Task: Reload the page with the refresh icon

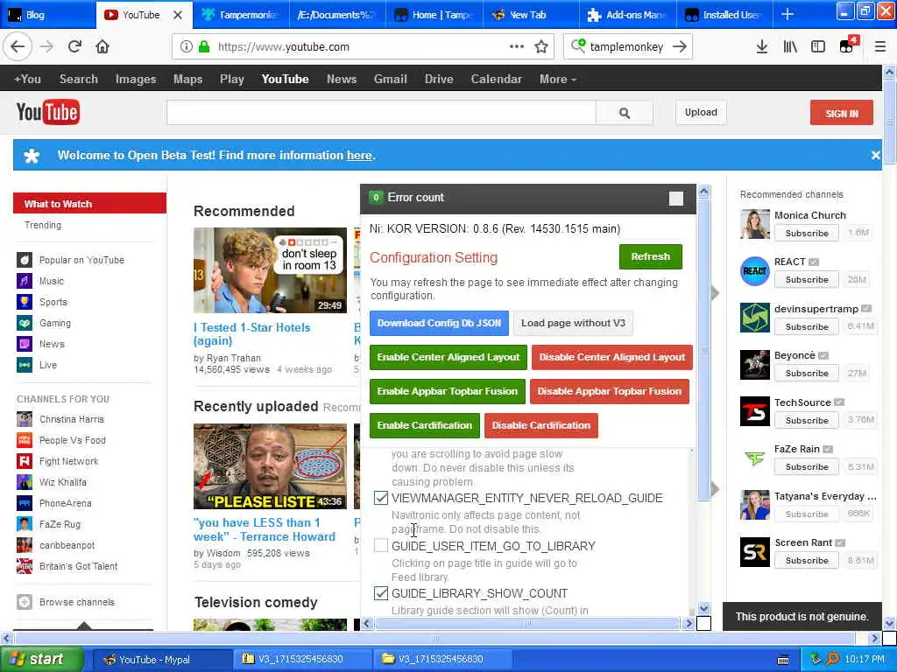Action: 74,46
